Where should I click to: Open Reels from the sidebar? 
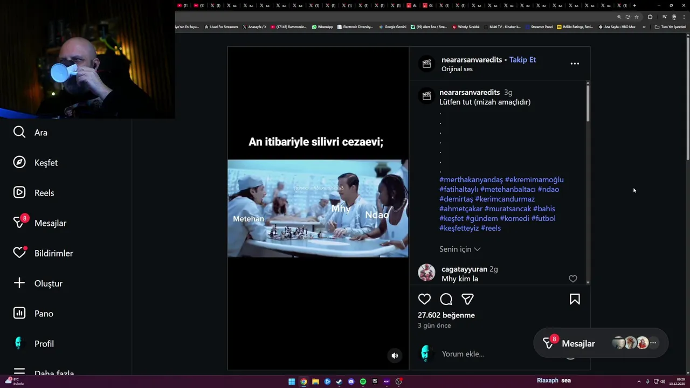pyautogui.click(x=33, y=193)
